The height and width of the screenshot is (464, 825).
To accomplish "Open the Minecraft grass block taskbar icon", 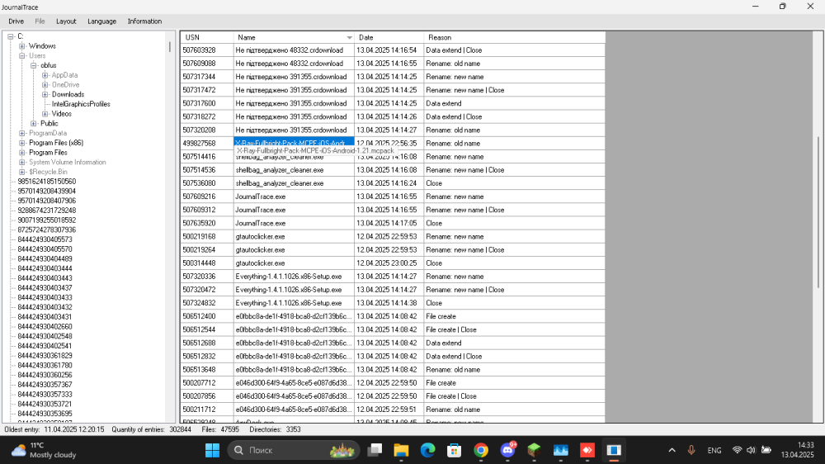I will point(534,450).
